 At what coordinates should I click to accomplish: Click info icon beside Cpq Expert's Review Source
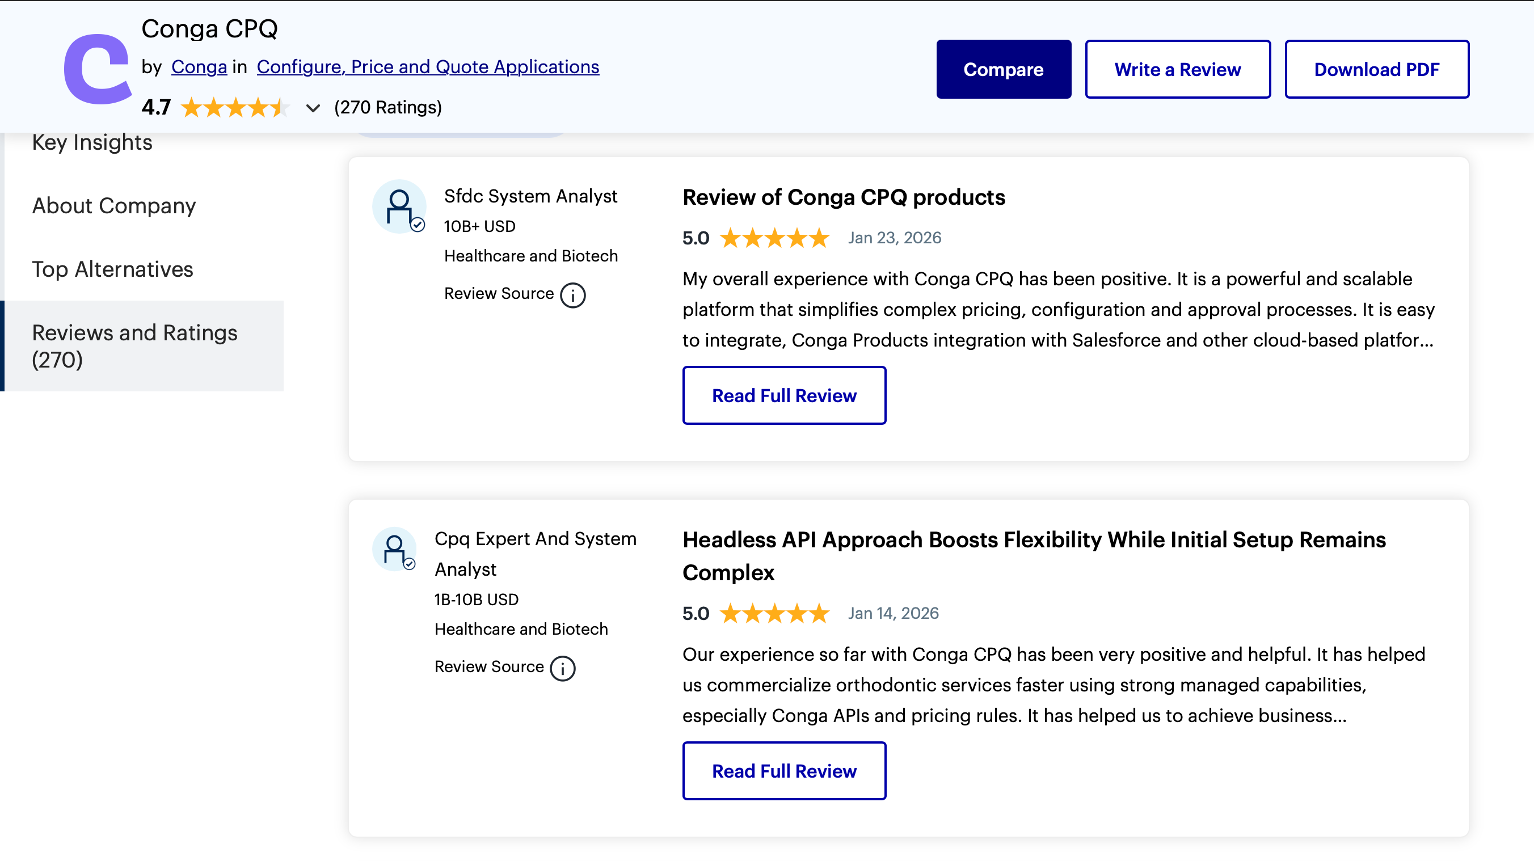click(x=563, y=668)
